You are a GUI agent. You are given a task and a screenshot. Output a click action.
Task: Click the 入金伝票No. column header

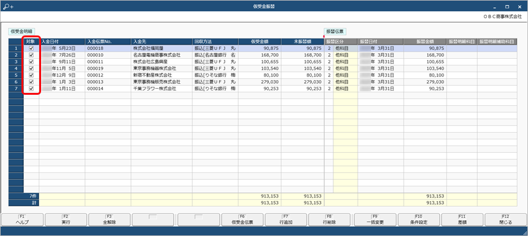tap(108, 42)
